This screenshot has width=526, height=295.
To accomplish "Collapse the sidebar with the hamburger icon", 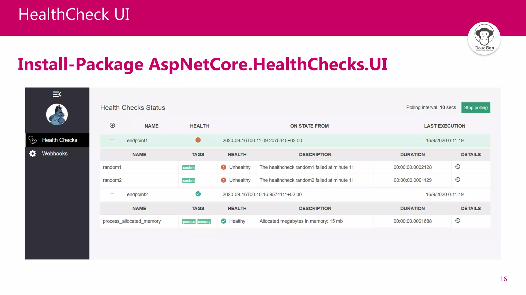I will pos(57,94).
